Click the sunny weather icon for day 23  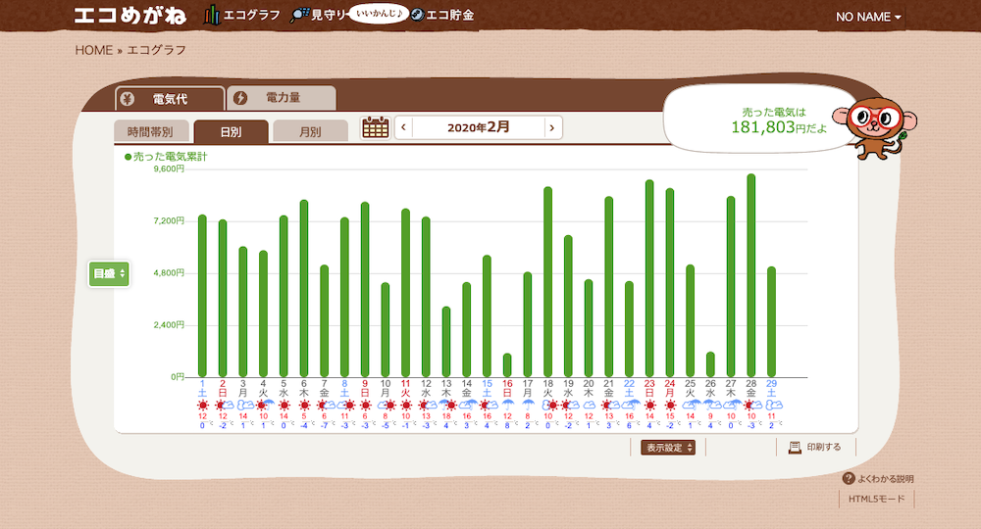click(649, 406)
